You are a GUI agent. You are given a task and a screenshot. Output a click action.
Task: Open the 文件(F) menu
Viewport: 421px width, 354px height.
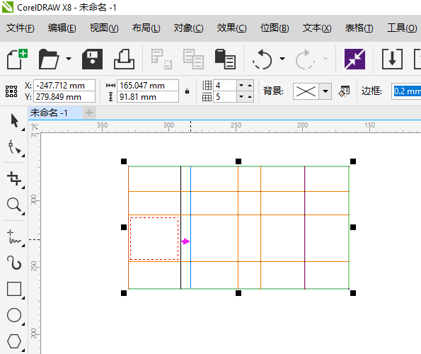(x=21, y=28)
